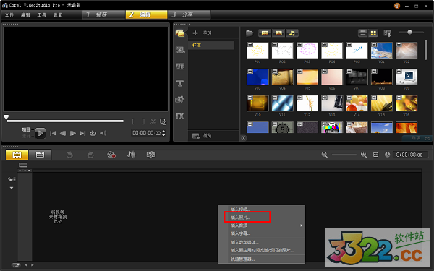Collapse library panel with double chevron

[243, 138]
